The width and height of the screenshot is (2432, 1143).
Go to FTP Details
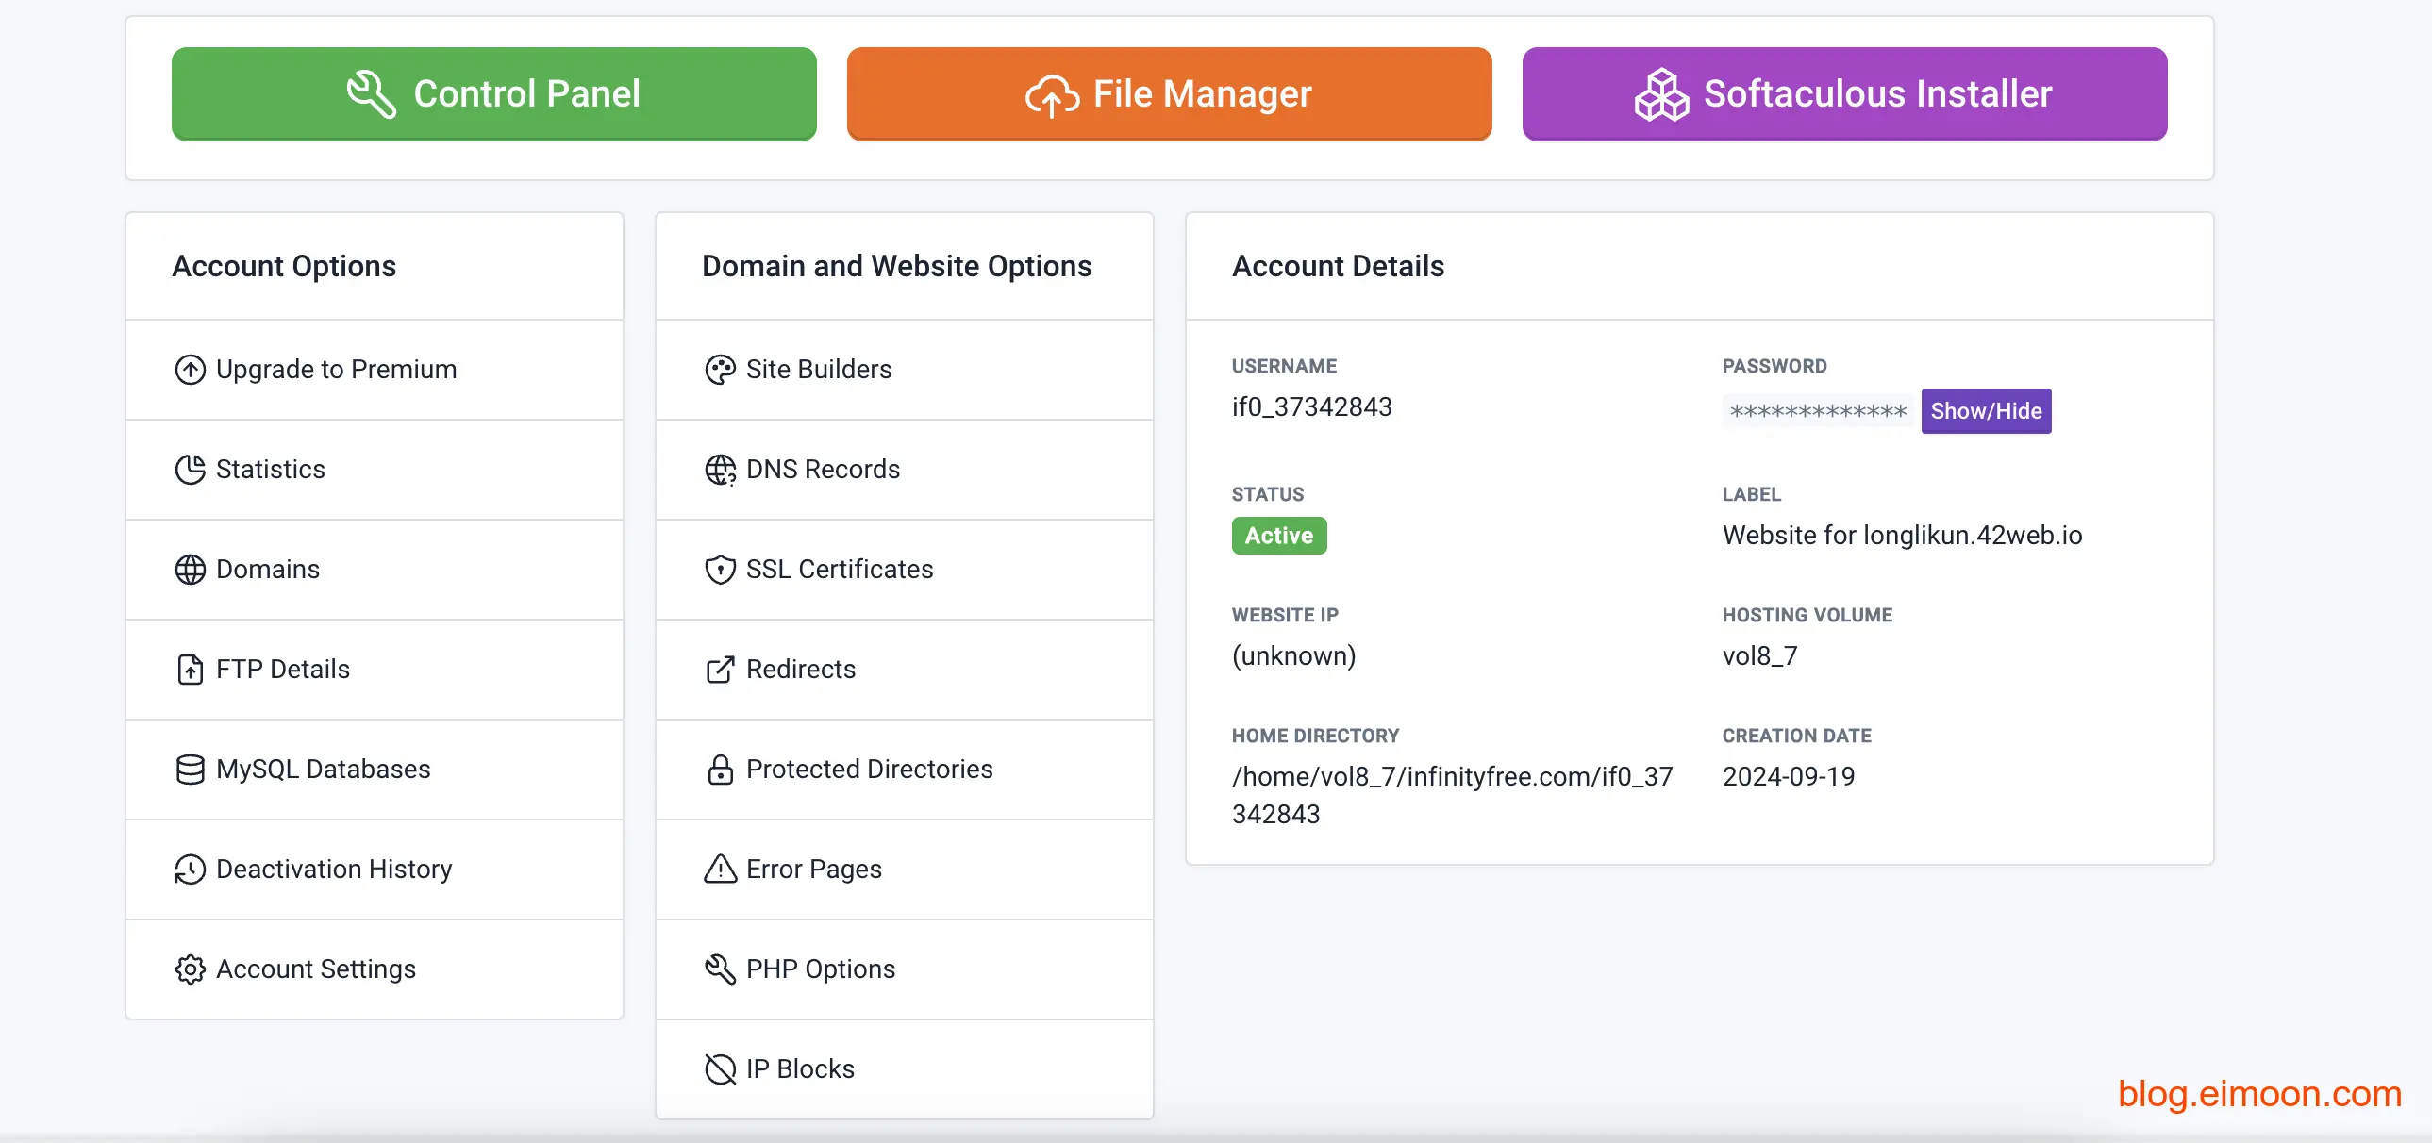point(282,670)
